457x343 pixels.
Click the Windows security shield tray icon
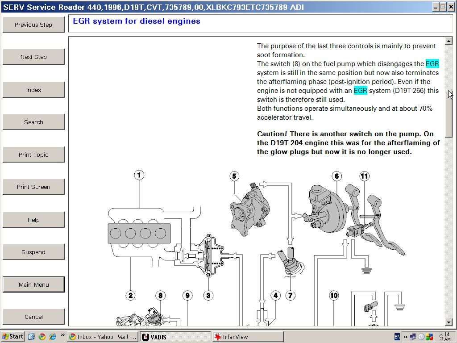click(429, 337)
